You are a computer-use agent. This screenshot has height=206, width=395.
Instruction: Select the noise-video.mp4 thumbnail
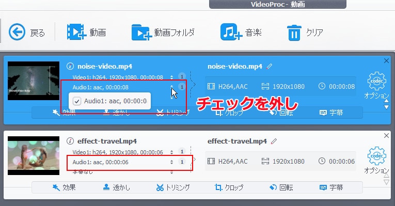click(x=34, y=81)
